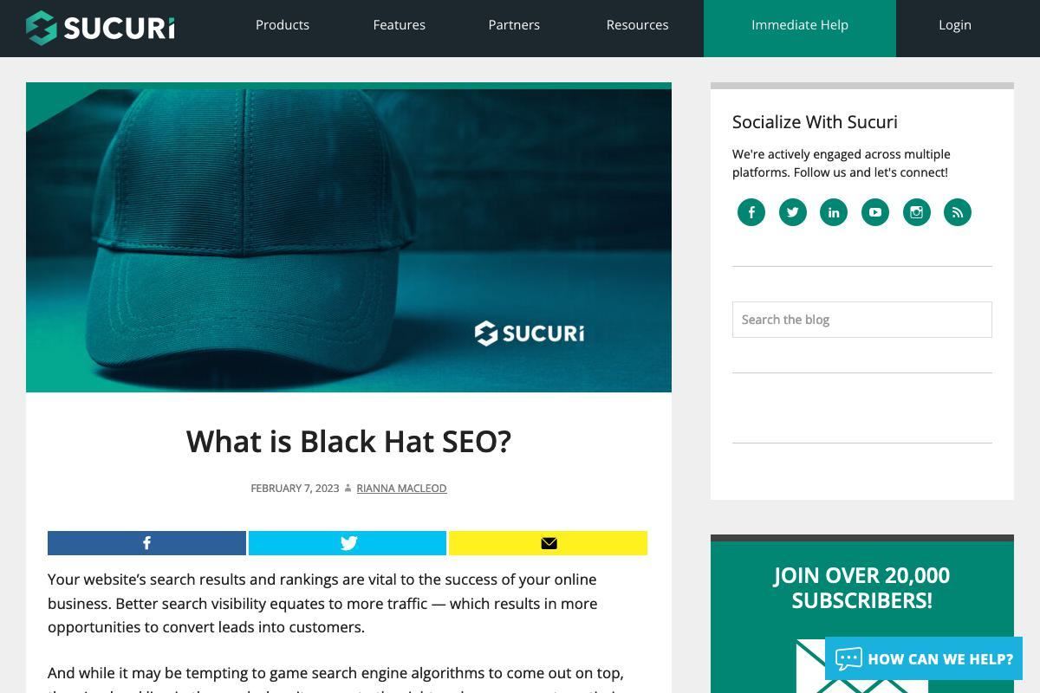Screen dimensions: 1040x693
Task: Click the Immediate Help button
Action: click(800, 29)
